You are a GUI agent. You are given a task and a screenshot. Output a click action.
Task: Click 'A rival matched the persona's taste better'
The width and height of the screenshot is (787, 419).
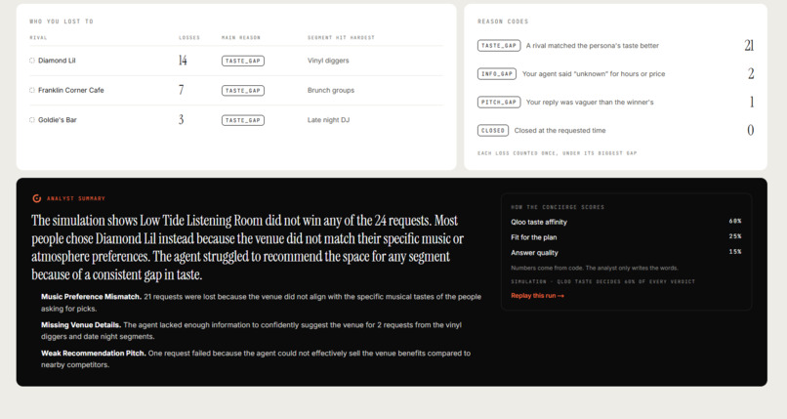coord(593,46)
